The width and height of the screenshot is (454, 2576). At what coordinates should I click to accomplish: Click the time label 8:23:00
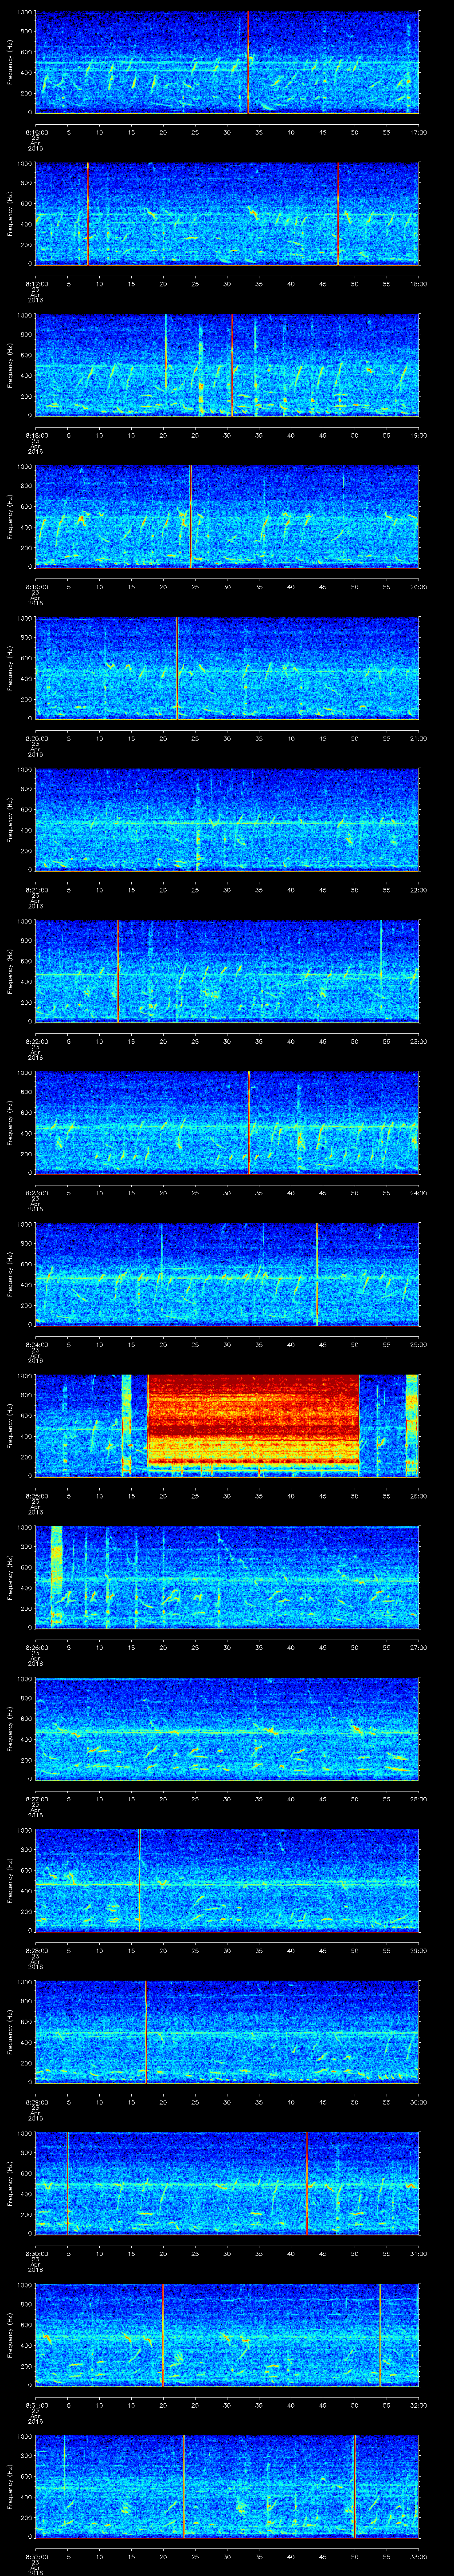36,1193
